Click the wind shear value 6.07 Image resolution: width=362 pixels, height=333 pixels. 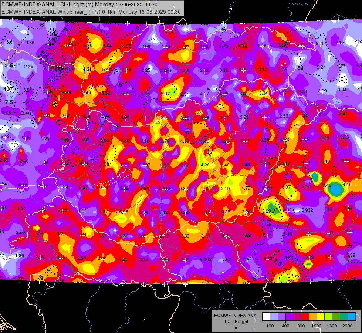(x=286, y=187)
